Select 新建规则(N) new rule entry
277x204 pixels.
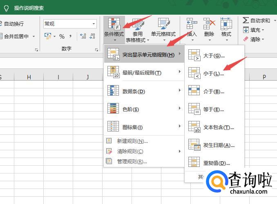coord(144,141)
